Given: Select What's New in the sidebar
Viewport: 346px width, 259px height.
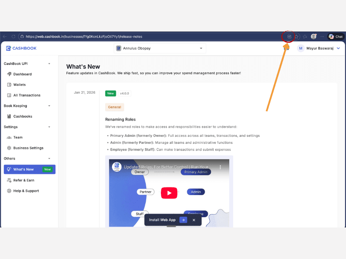Looking at the screenshot, I should 29,169.
